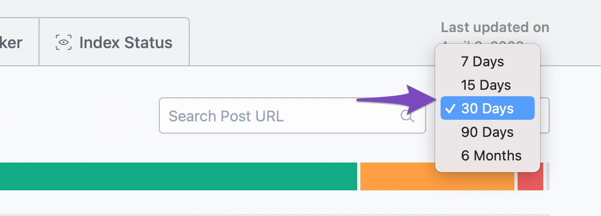Click the magnifying glass search icon

tap(407, 116)
